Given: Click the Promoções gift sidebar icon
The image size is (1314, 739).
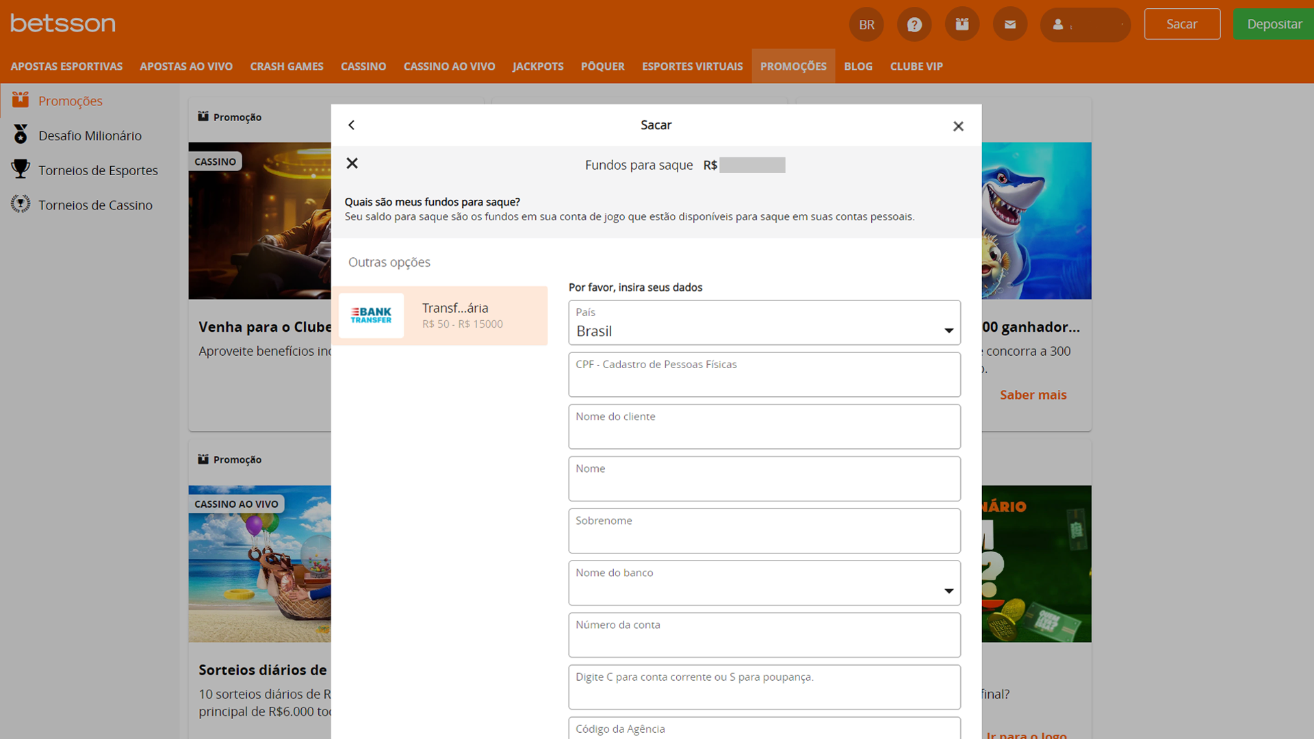Looking at the screenshot, I should coord(21,100).
